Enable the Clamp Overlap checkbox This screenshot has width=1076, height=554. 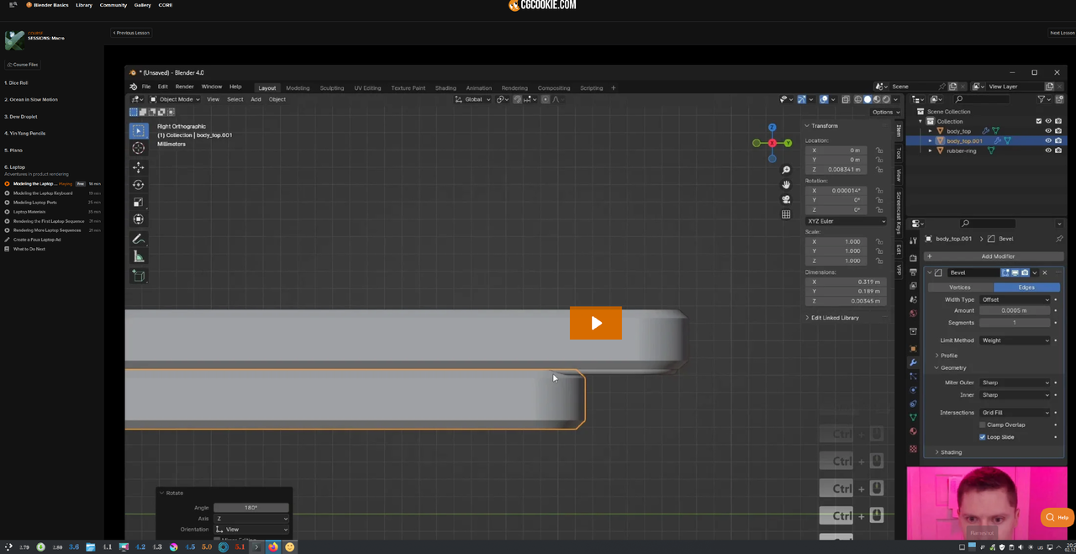982,425
